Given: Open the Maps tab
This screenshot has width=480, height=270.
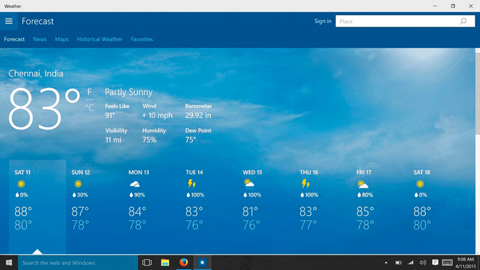Looking at the screenshot, I should coord(62,39).
